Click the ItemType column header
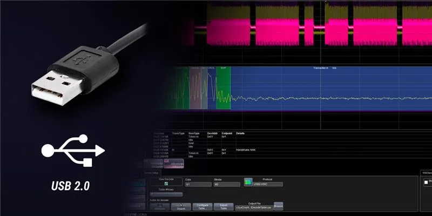This screenshot has width=432, height=216. (x=194, y=132)
